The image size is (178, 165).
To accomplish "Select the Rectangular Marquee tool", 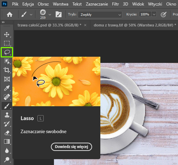I will 7,43.
